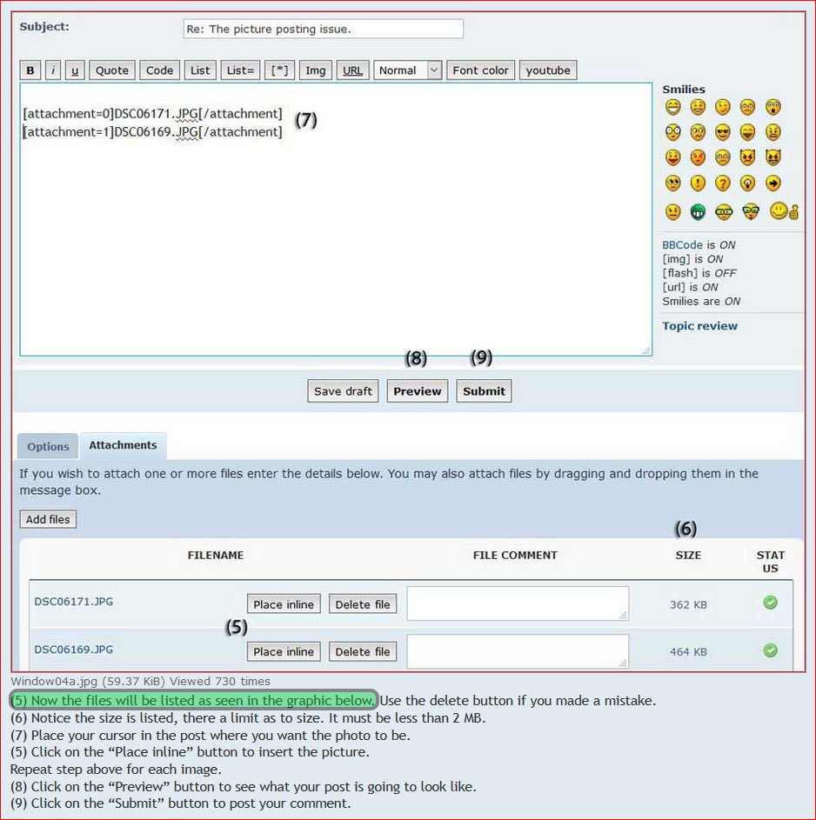816x820 pixels.
Task: Click the file comment box for DSC06169.JPG
Action: click(x=518, y=651)
